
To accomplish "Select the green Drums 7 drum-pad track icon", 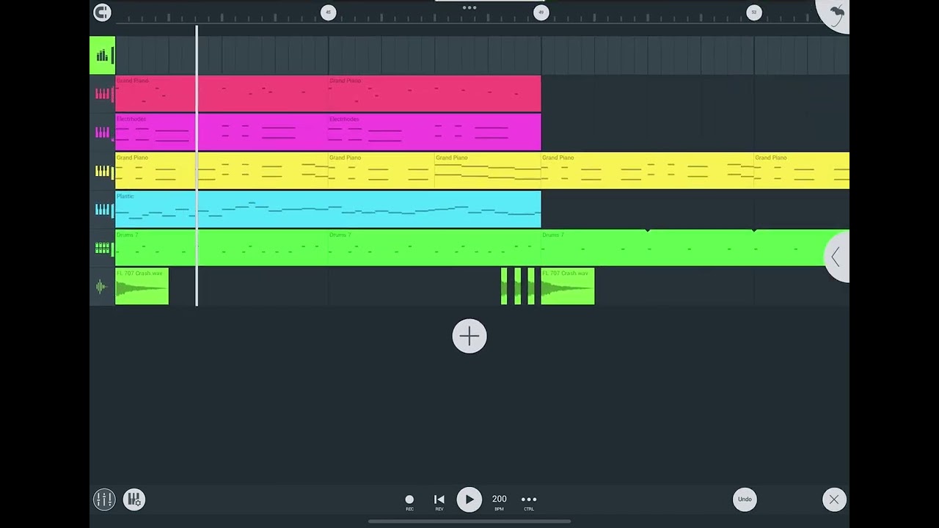I will click(102, 248).
